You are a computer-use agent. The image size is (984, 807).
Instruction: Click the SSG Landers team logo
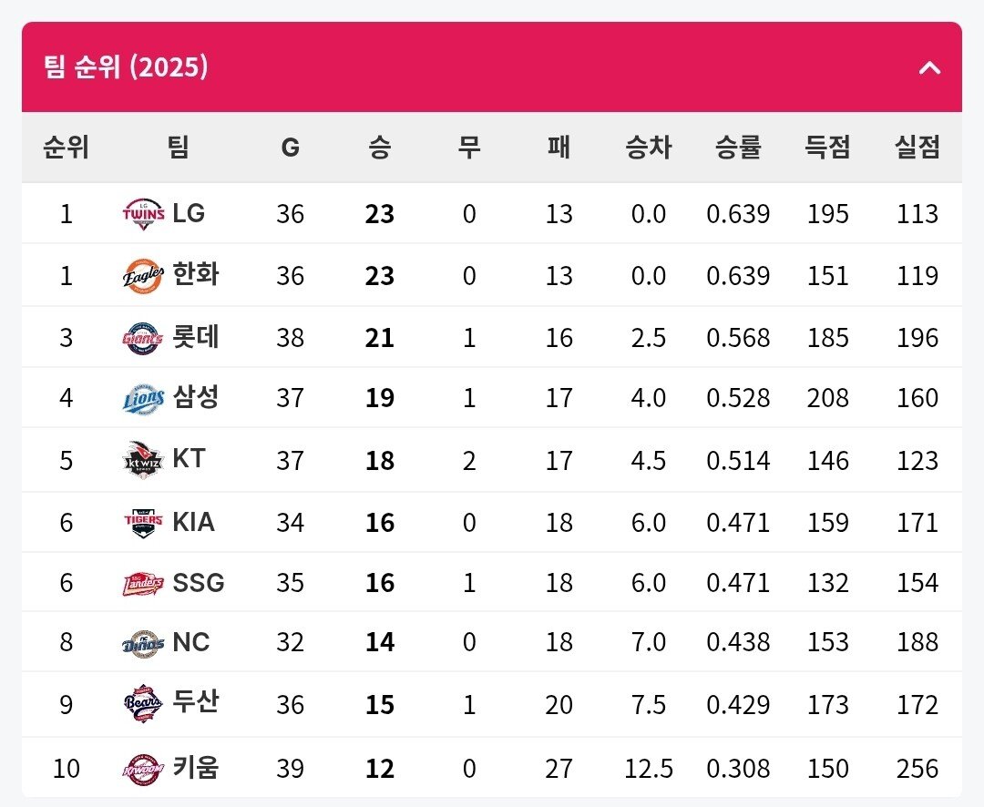(144, 583)
